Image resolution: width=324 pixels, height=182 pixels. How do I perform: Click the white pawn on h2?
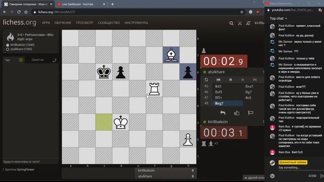(188, 139)
